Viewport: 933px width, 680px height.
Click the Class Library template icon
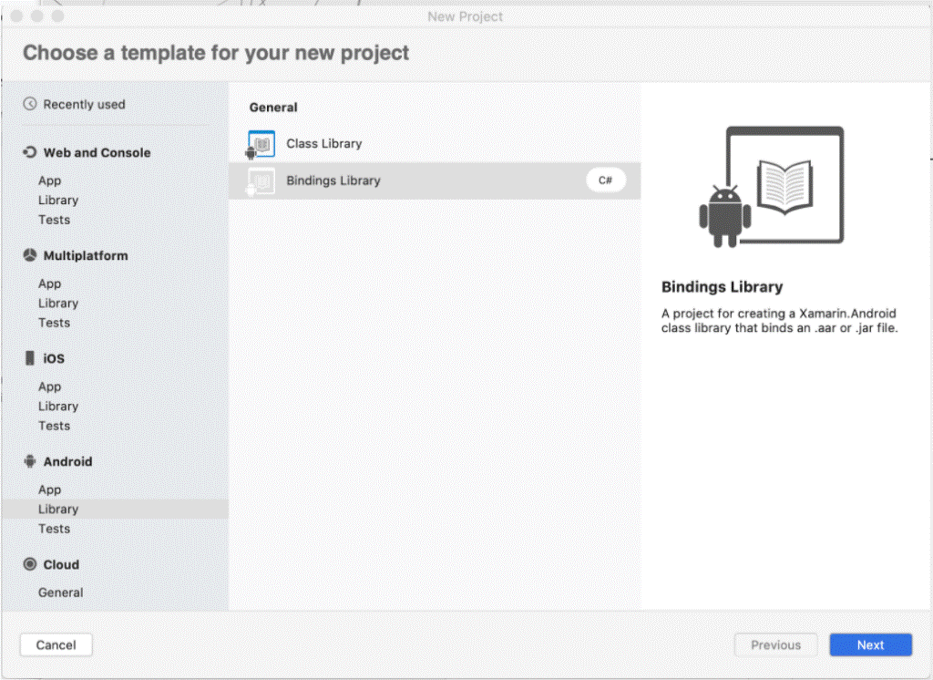[x=261, y=144]
